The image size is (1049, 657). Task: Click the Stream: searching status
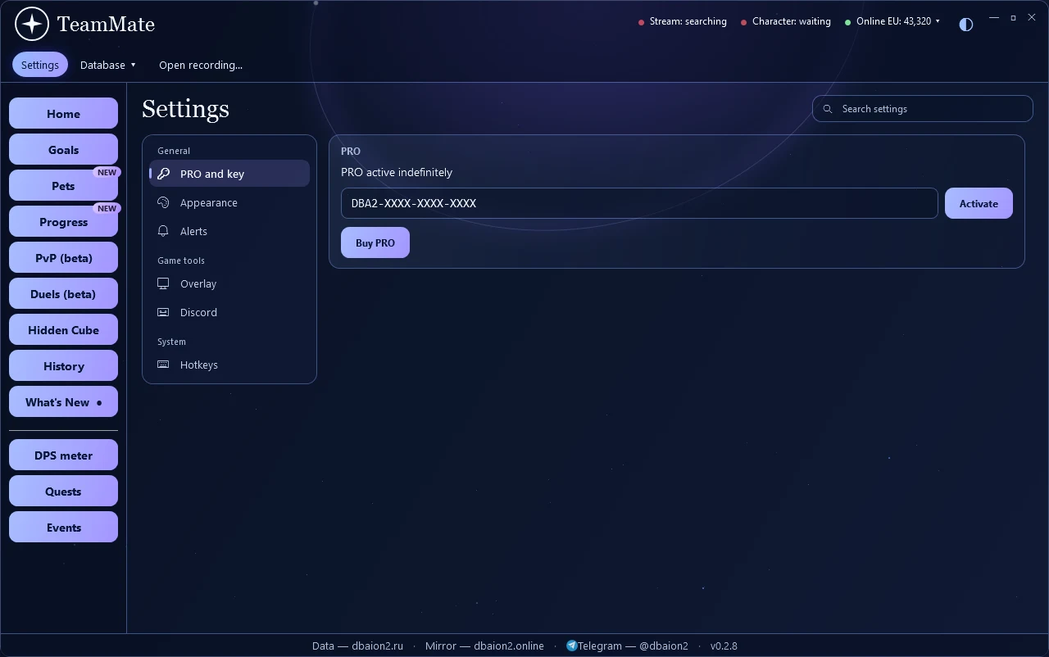(x=683, y=21)
